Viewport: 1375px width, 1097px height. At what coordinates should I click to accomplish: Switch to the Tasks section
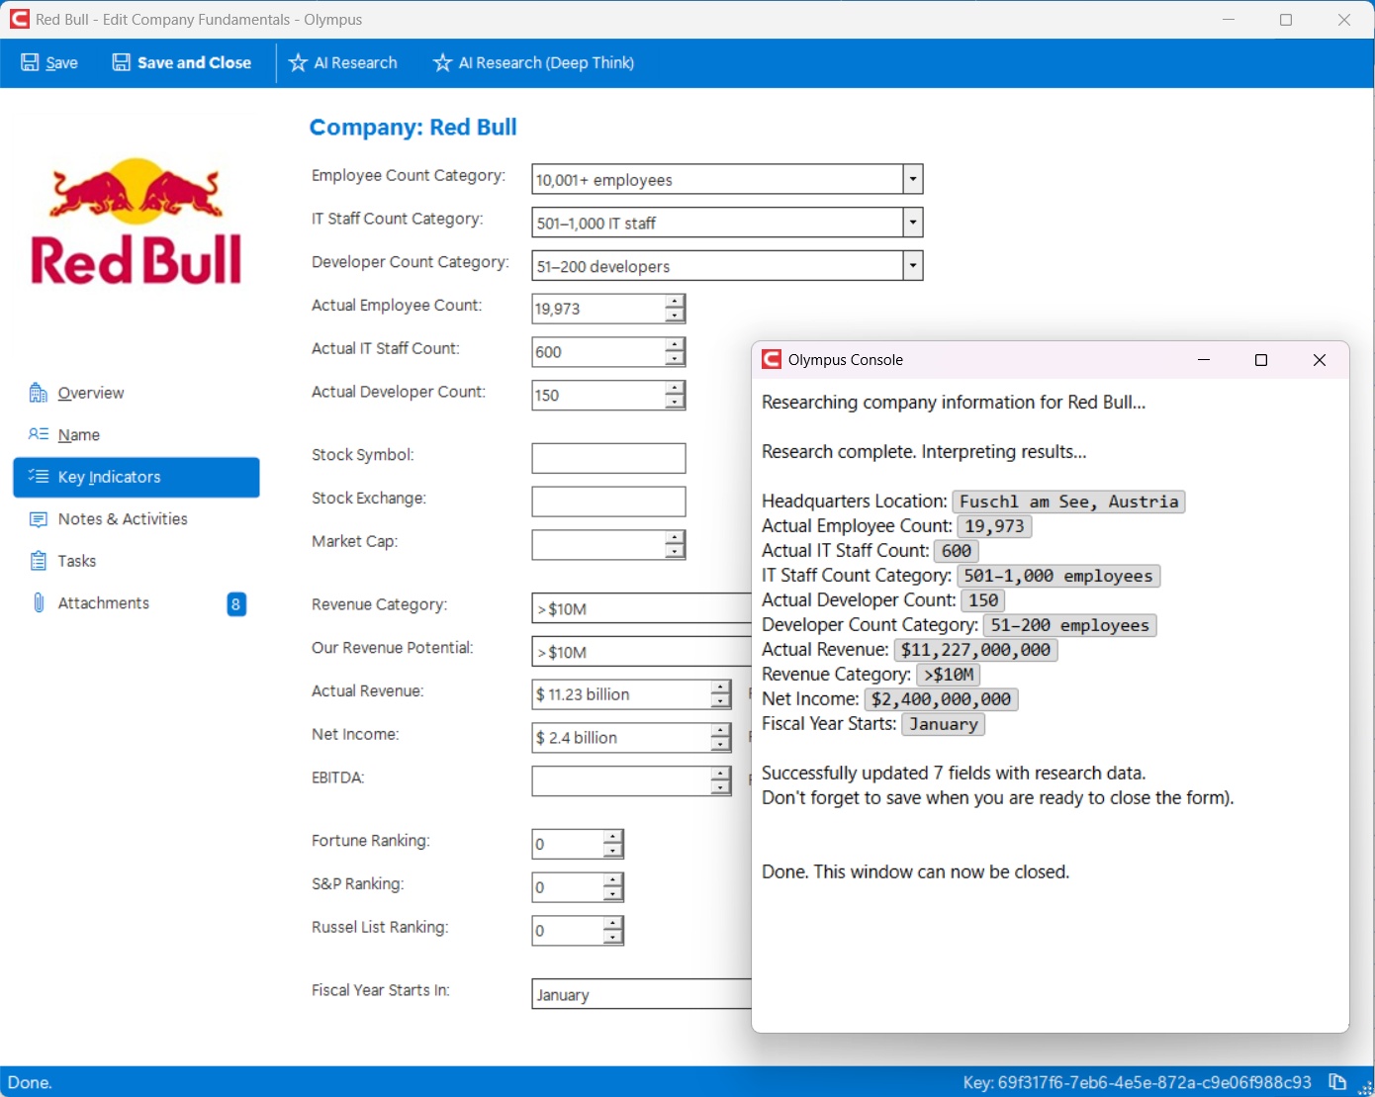(x=76, y=561)
